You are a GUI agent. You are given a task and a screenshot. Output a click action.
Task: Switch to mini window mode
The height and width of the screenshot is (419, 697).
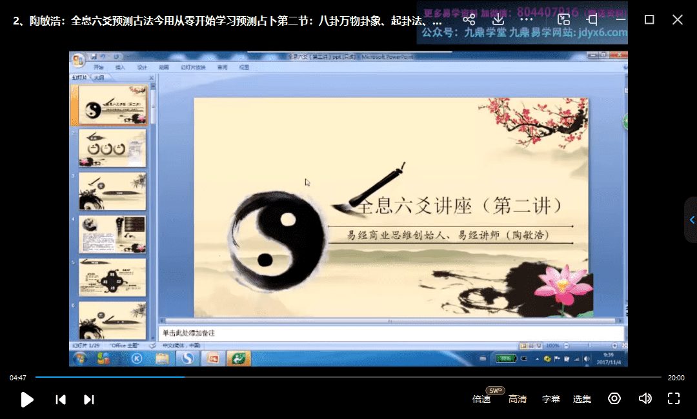coord(563,19)
